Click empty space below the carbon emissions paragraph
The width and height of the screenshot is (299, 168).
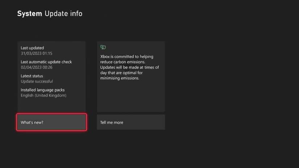[131, 97]
